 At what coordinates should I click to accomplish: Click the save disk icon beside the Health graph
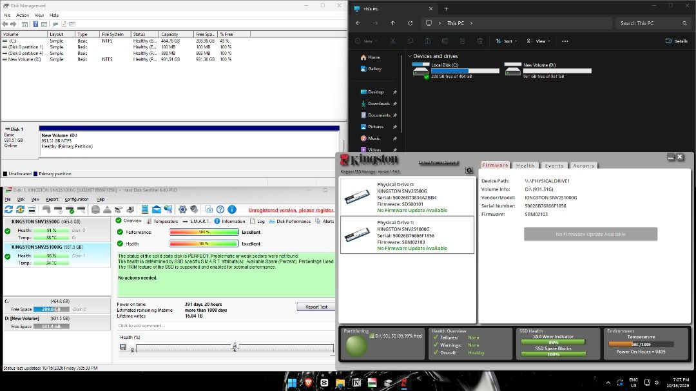click(123, 347)
